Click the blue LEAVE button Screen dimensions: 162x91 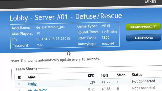[144, 38]
